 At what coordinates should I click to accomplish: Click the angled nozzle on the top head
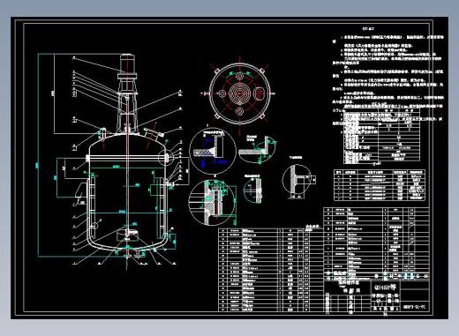(x=153, y=133)
